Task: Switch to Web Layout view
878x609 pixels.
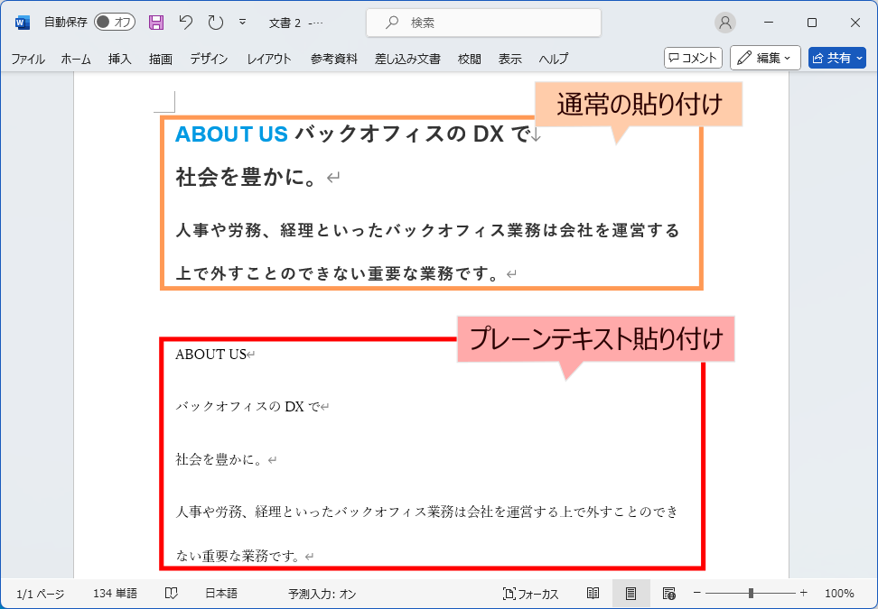Action: tap(668, 594)
